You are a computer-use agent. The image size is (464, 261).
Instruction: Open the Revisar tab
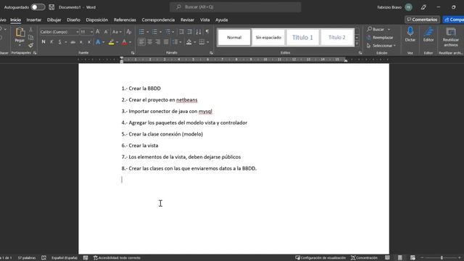click(x=187, y=20)
